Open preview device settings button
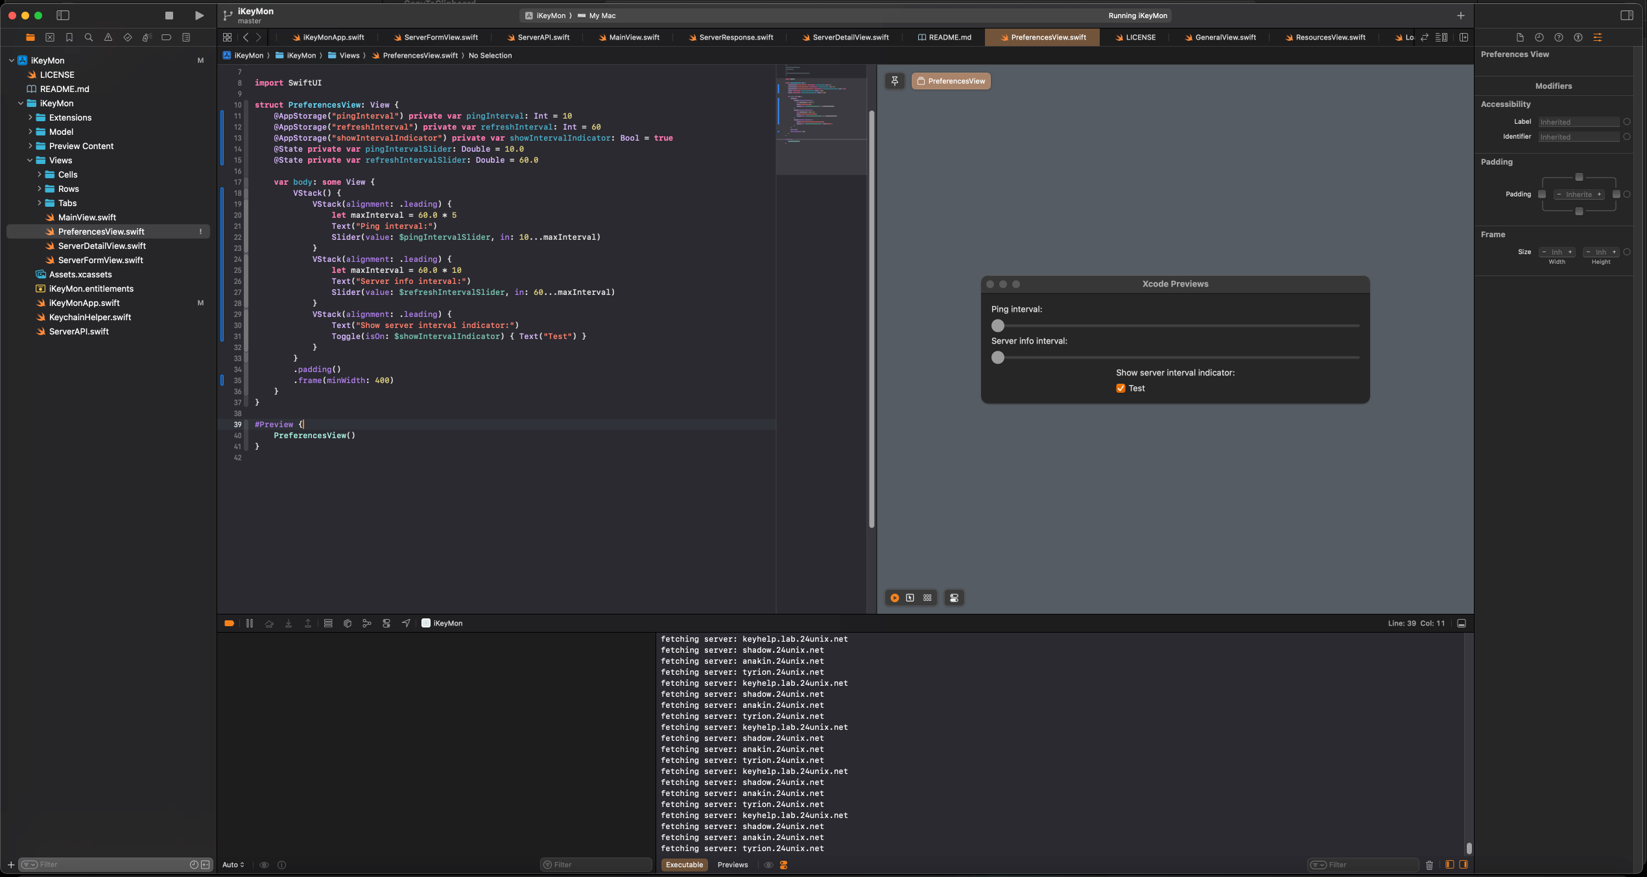This screenshot has height=877, width=1647. 954,598
